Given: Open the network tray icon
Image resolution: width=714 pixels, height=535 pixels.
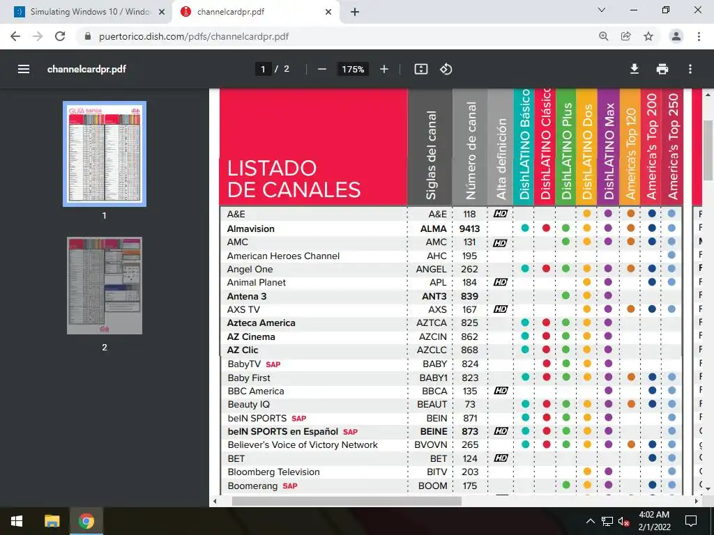Looking at the screenshot, I should point(607,521).
